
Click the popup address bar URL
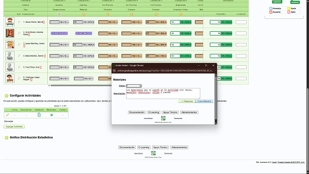click(x=165, y=71)
